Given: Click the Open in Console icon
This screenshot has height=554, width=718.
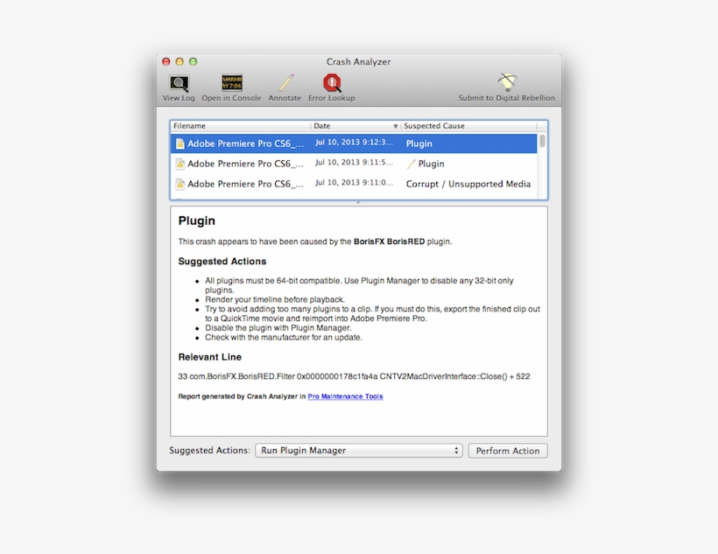Looking at the screenshot, I should click(232, 83).
